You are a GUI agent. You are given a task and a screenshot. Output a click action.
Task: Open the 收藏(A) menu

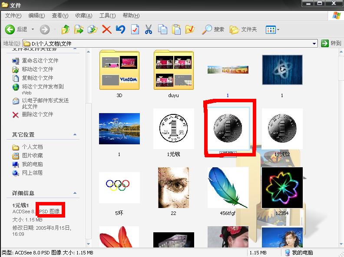pyautogui.click(x=83, y=16)
